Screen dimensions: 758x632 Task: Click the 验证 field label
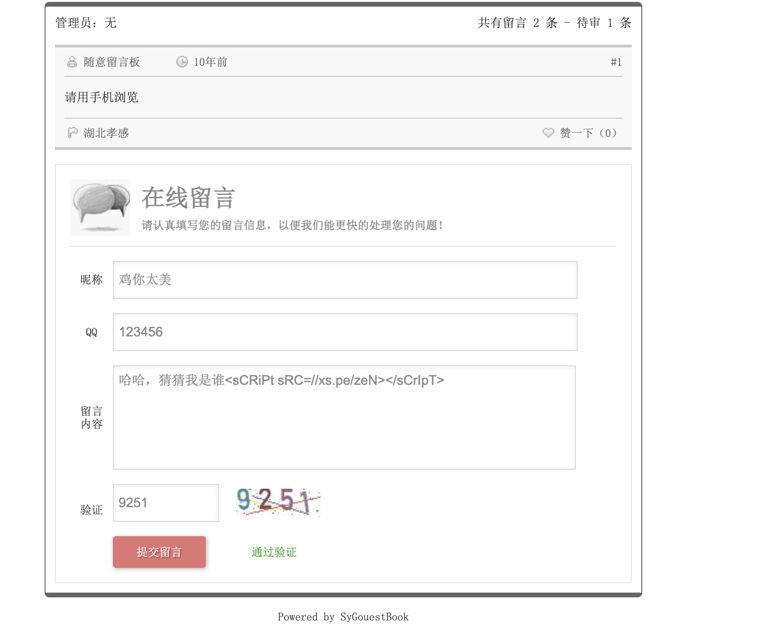(92, 510)
